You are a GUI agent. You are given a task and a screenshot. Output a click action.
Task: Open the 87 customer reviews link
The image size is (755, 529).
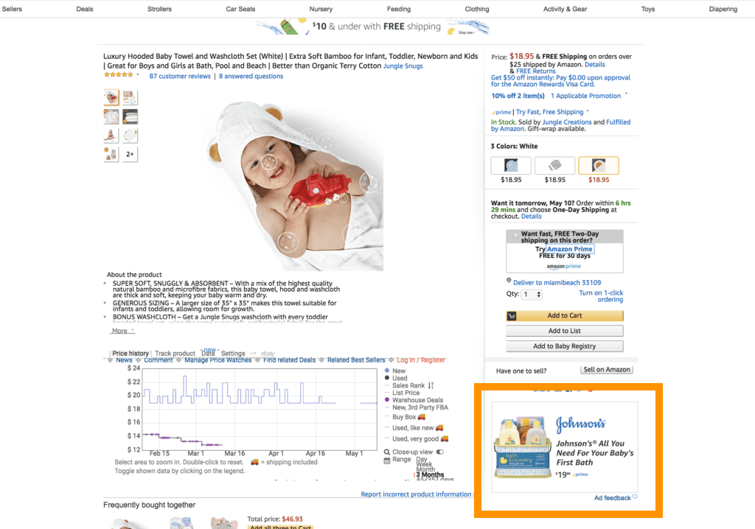180,76
